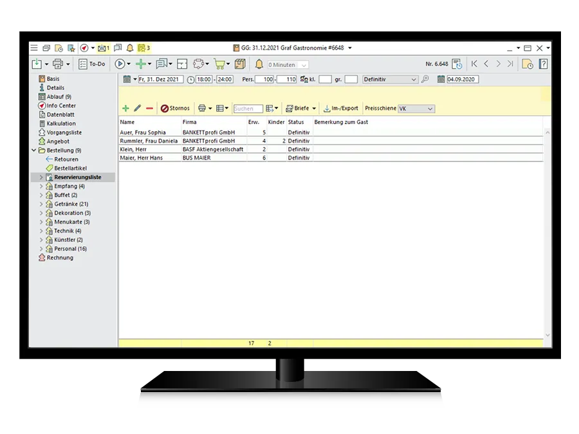This screenshot has width=579, height=434.
Task: Click the Suchen search field
Action: [x=248, y=109]
